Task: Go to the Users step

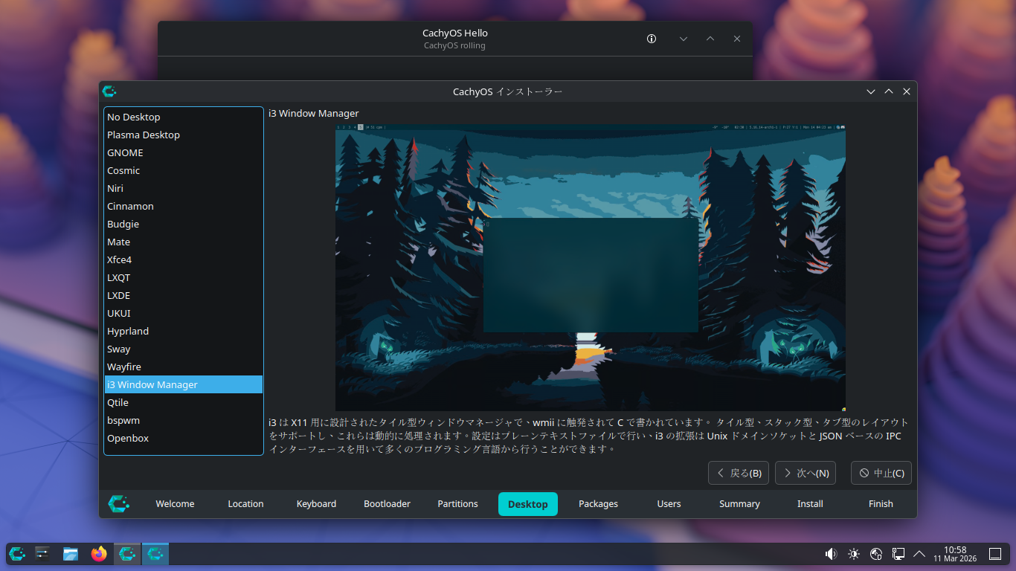Action: tap(669, 504)
